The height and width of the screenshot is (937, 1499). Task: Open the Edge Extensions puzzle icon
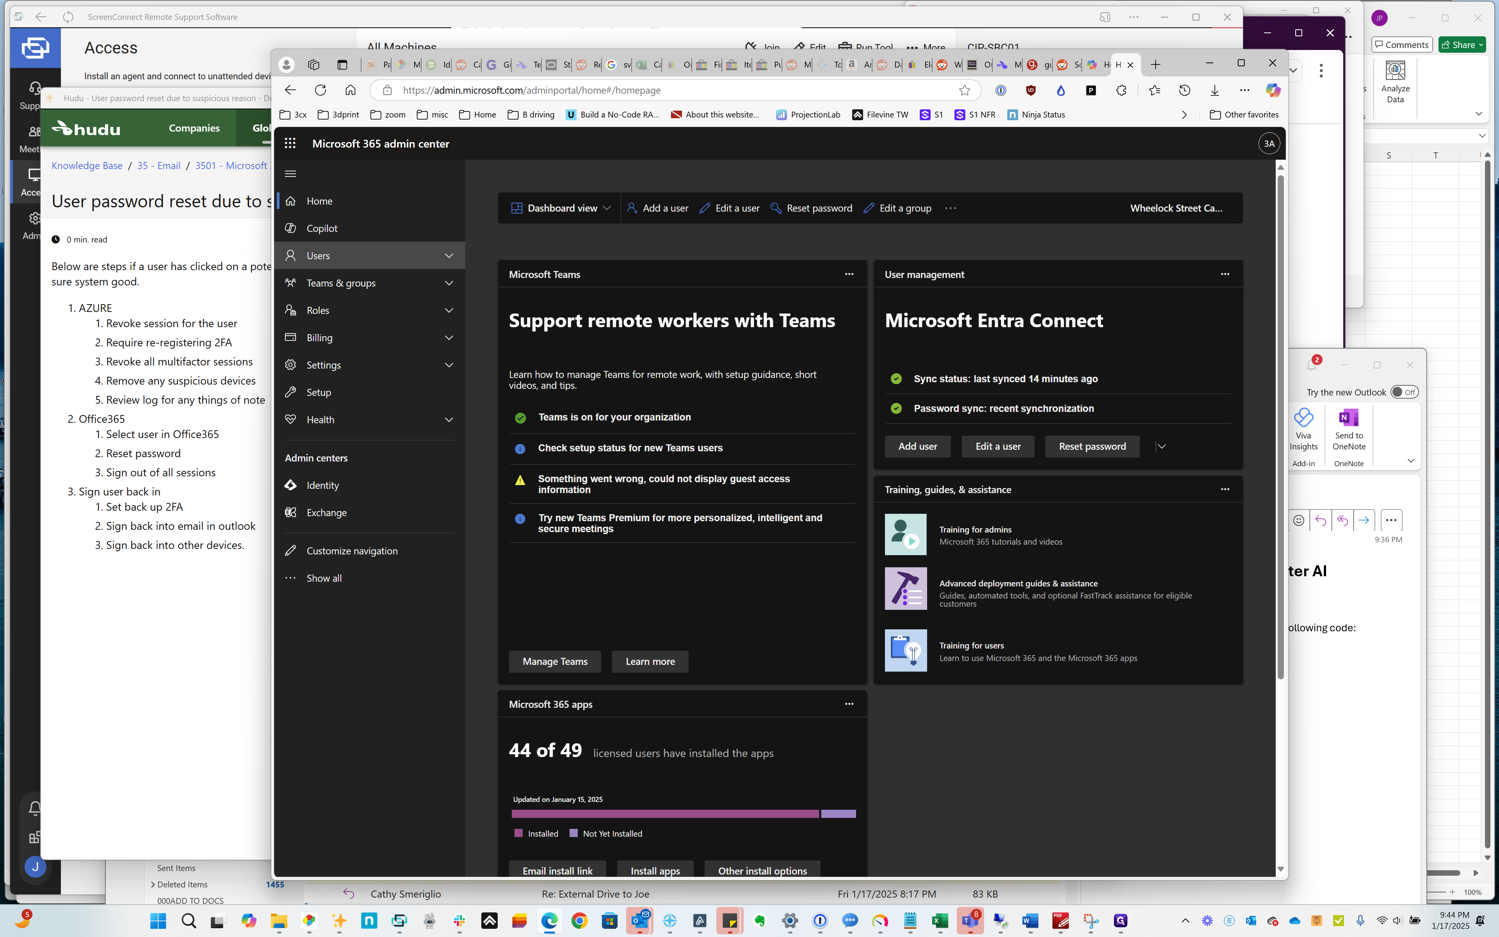point(1121,91)
